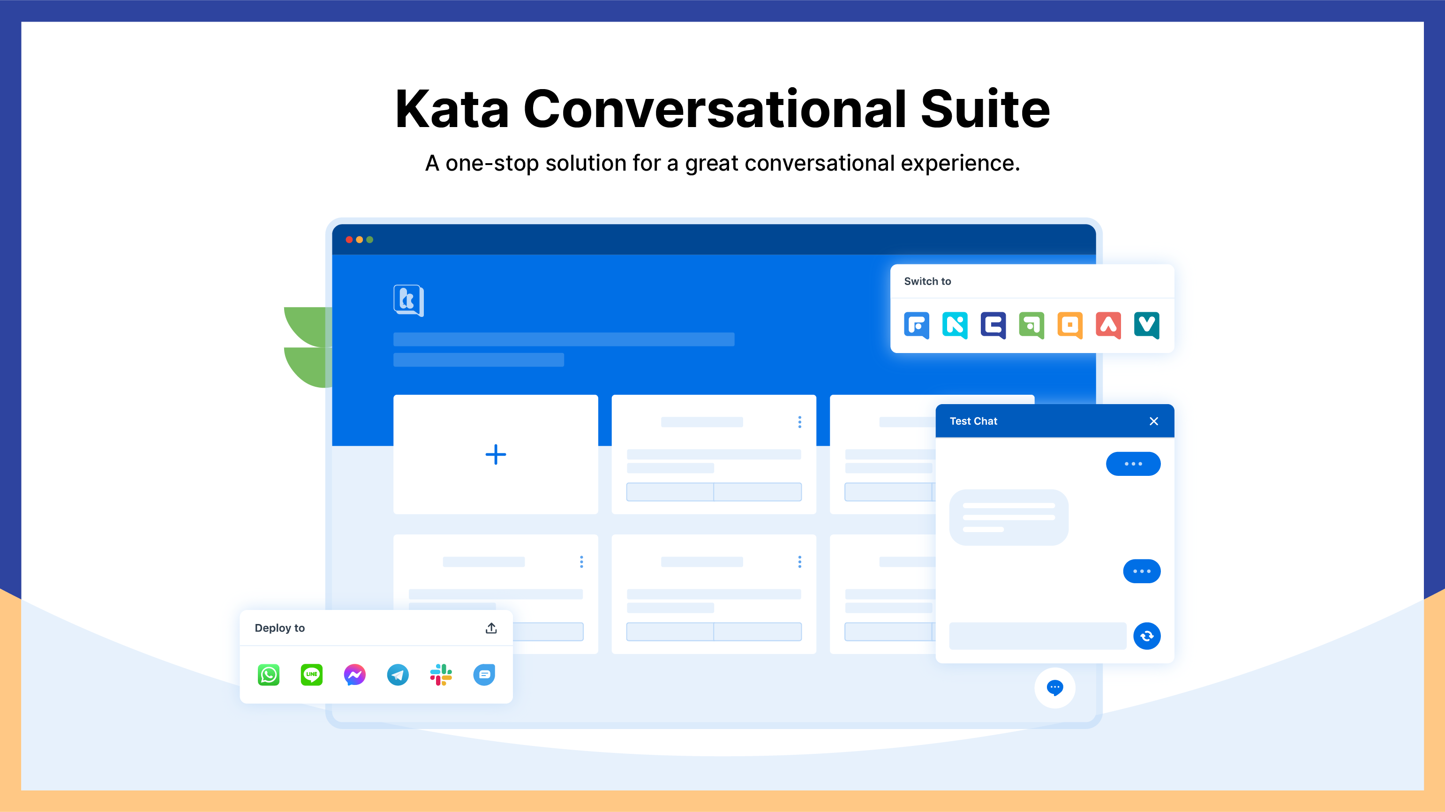Click the upload icon beside Deploy to

click(491, 628)
